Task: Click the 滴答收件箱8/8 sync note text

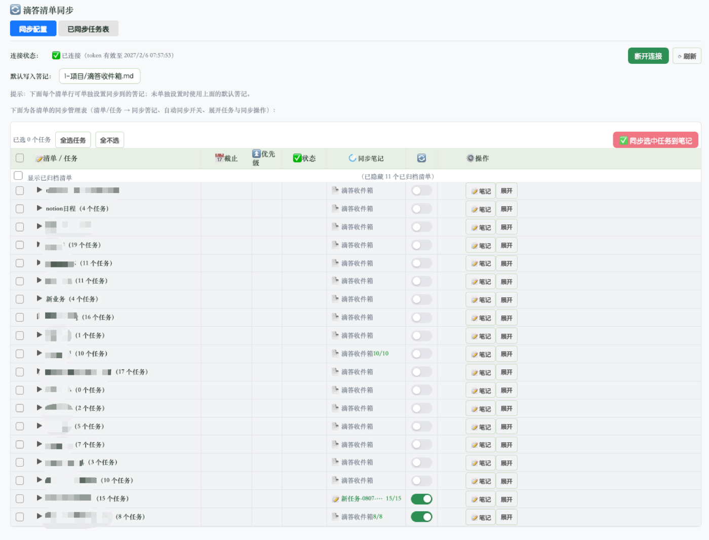Action: (362, 517)
